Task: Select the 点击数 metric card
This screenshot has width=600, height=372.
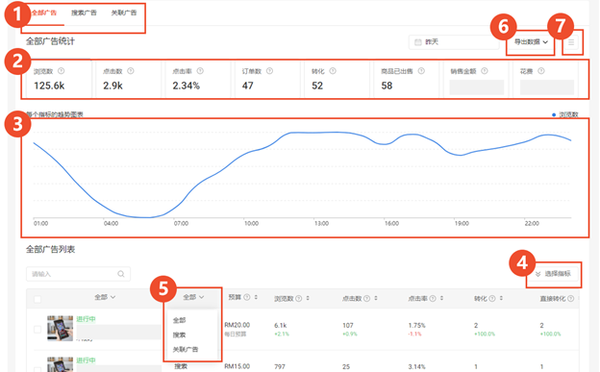Action: [x=128, y=79]
